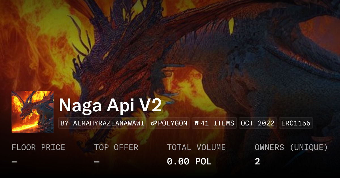Select the TOP OFFER label
This screenshot has width=340, height=178.
(x=116, y=147)
